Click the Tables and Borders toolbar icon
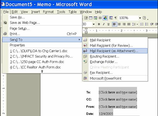Viewport: 158px width, 116px height. pyautogui.click(x=86, y=18)
